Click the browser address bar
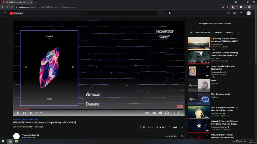Screen dimensions: 257x144 pos(118,7)
